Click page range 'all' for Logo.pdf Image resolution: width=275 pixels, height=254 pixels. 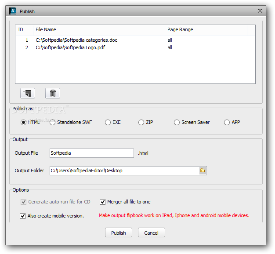click(x=170, y=47)
